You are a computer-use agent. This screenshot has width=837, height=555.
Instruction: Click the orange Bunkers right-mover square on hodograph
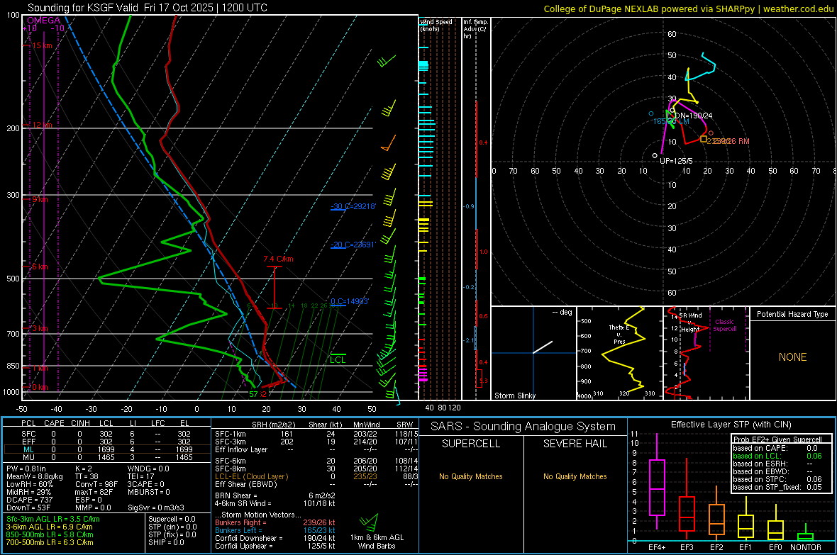pyautogui.click(x=704, y=140)
